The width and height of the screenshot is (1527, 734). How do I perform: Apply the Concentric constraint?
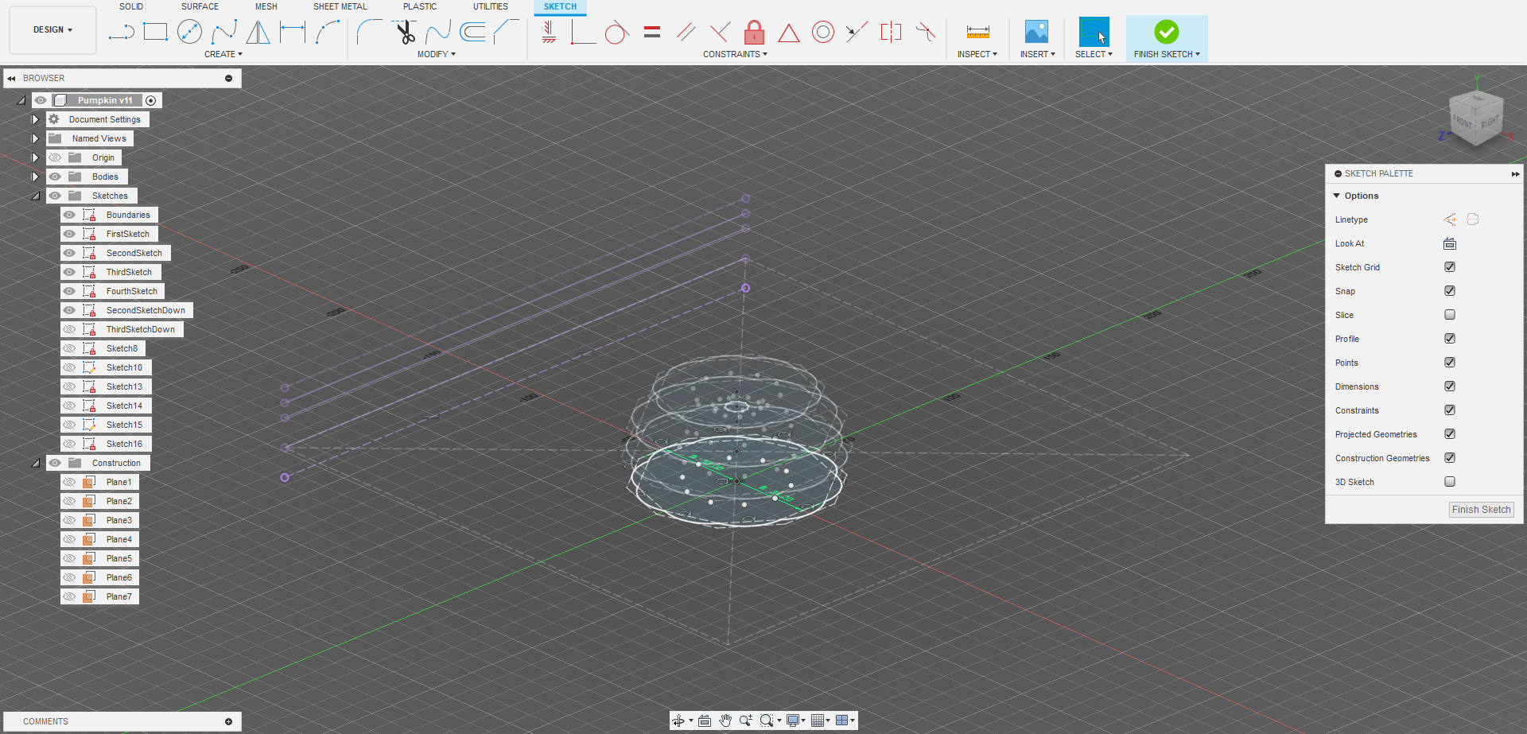tap(823, 32)
